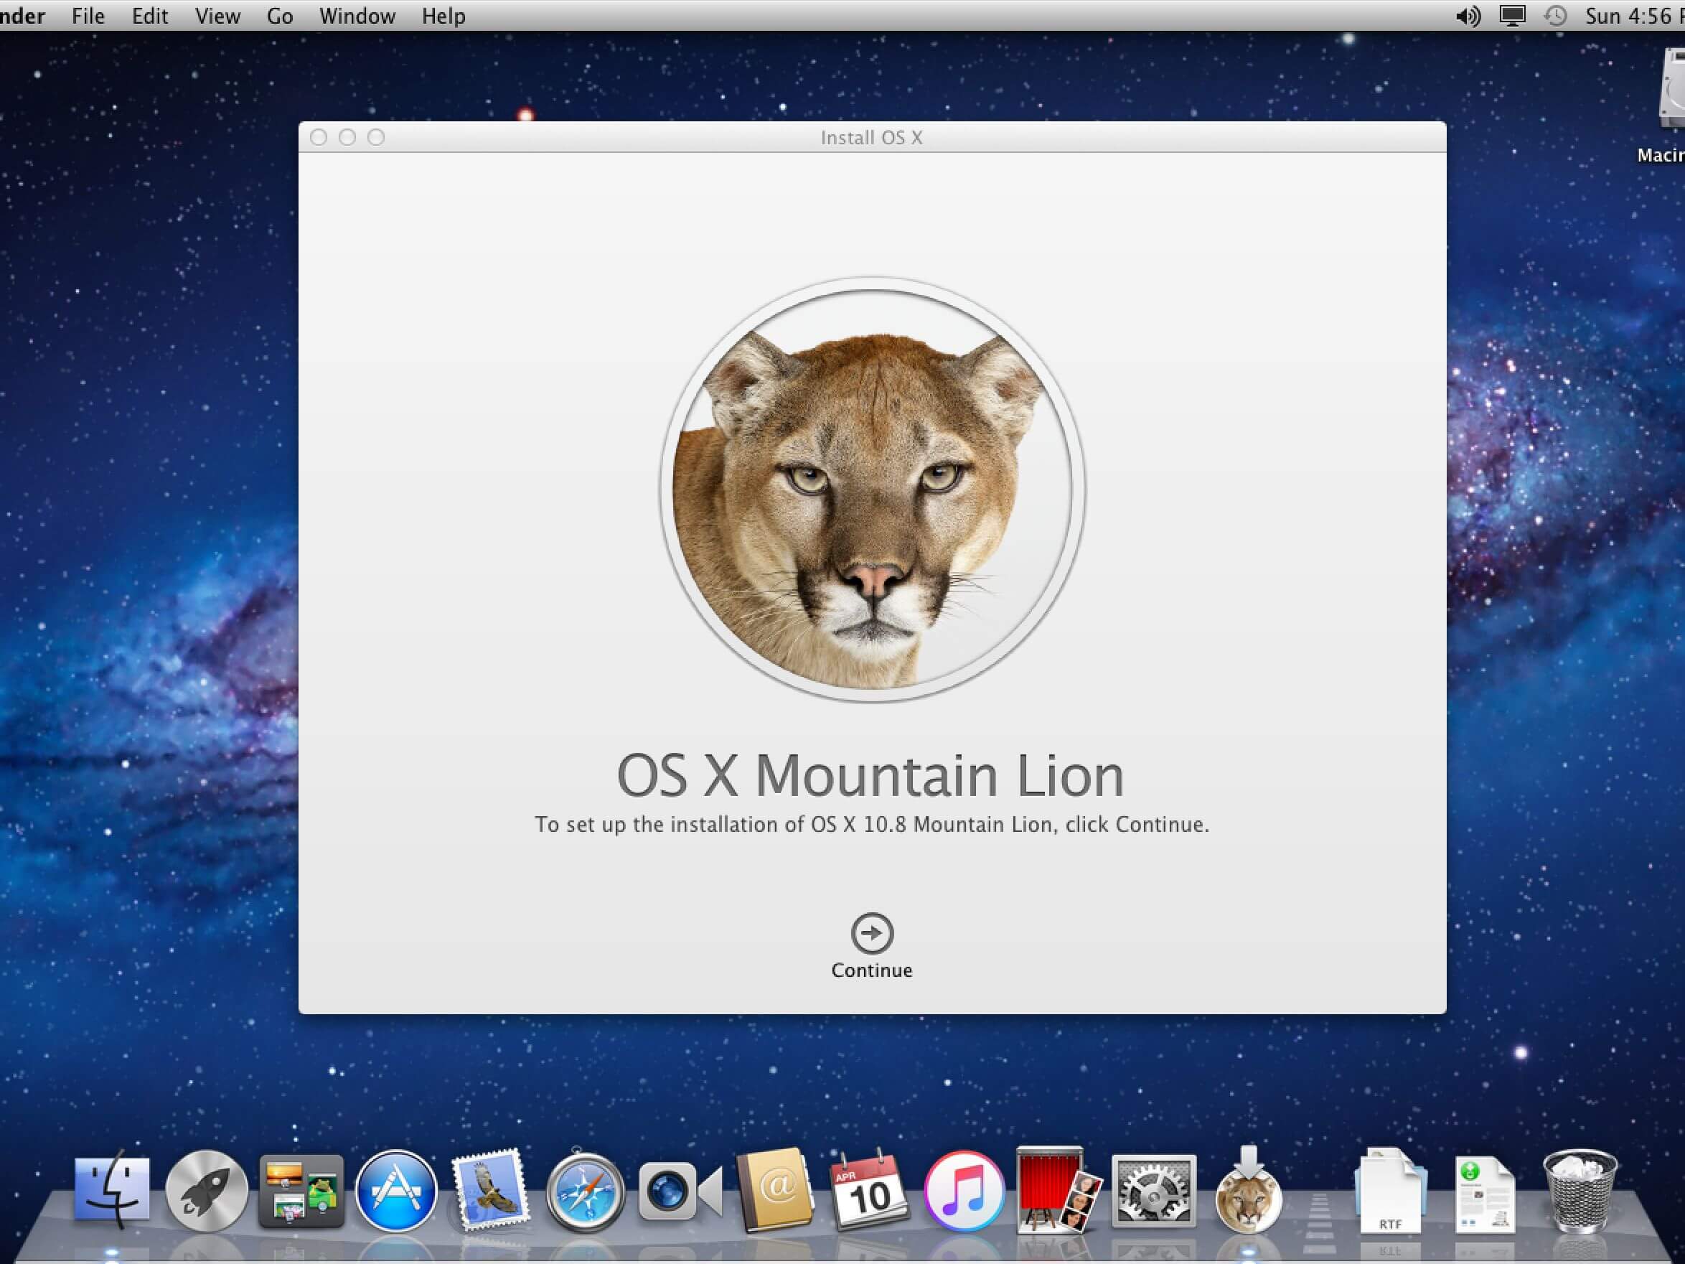Open the View menu

tap(217, 16)
